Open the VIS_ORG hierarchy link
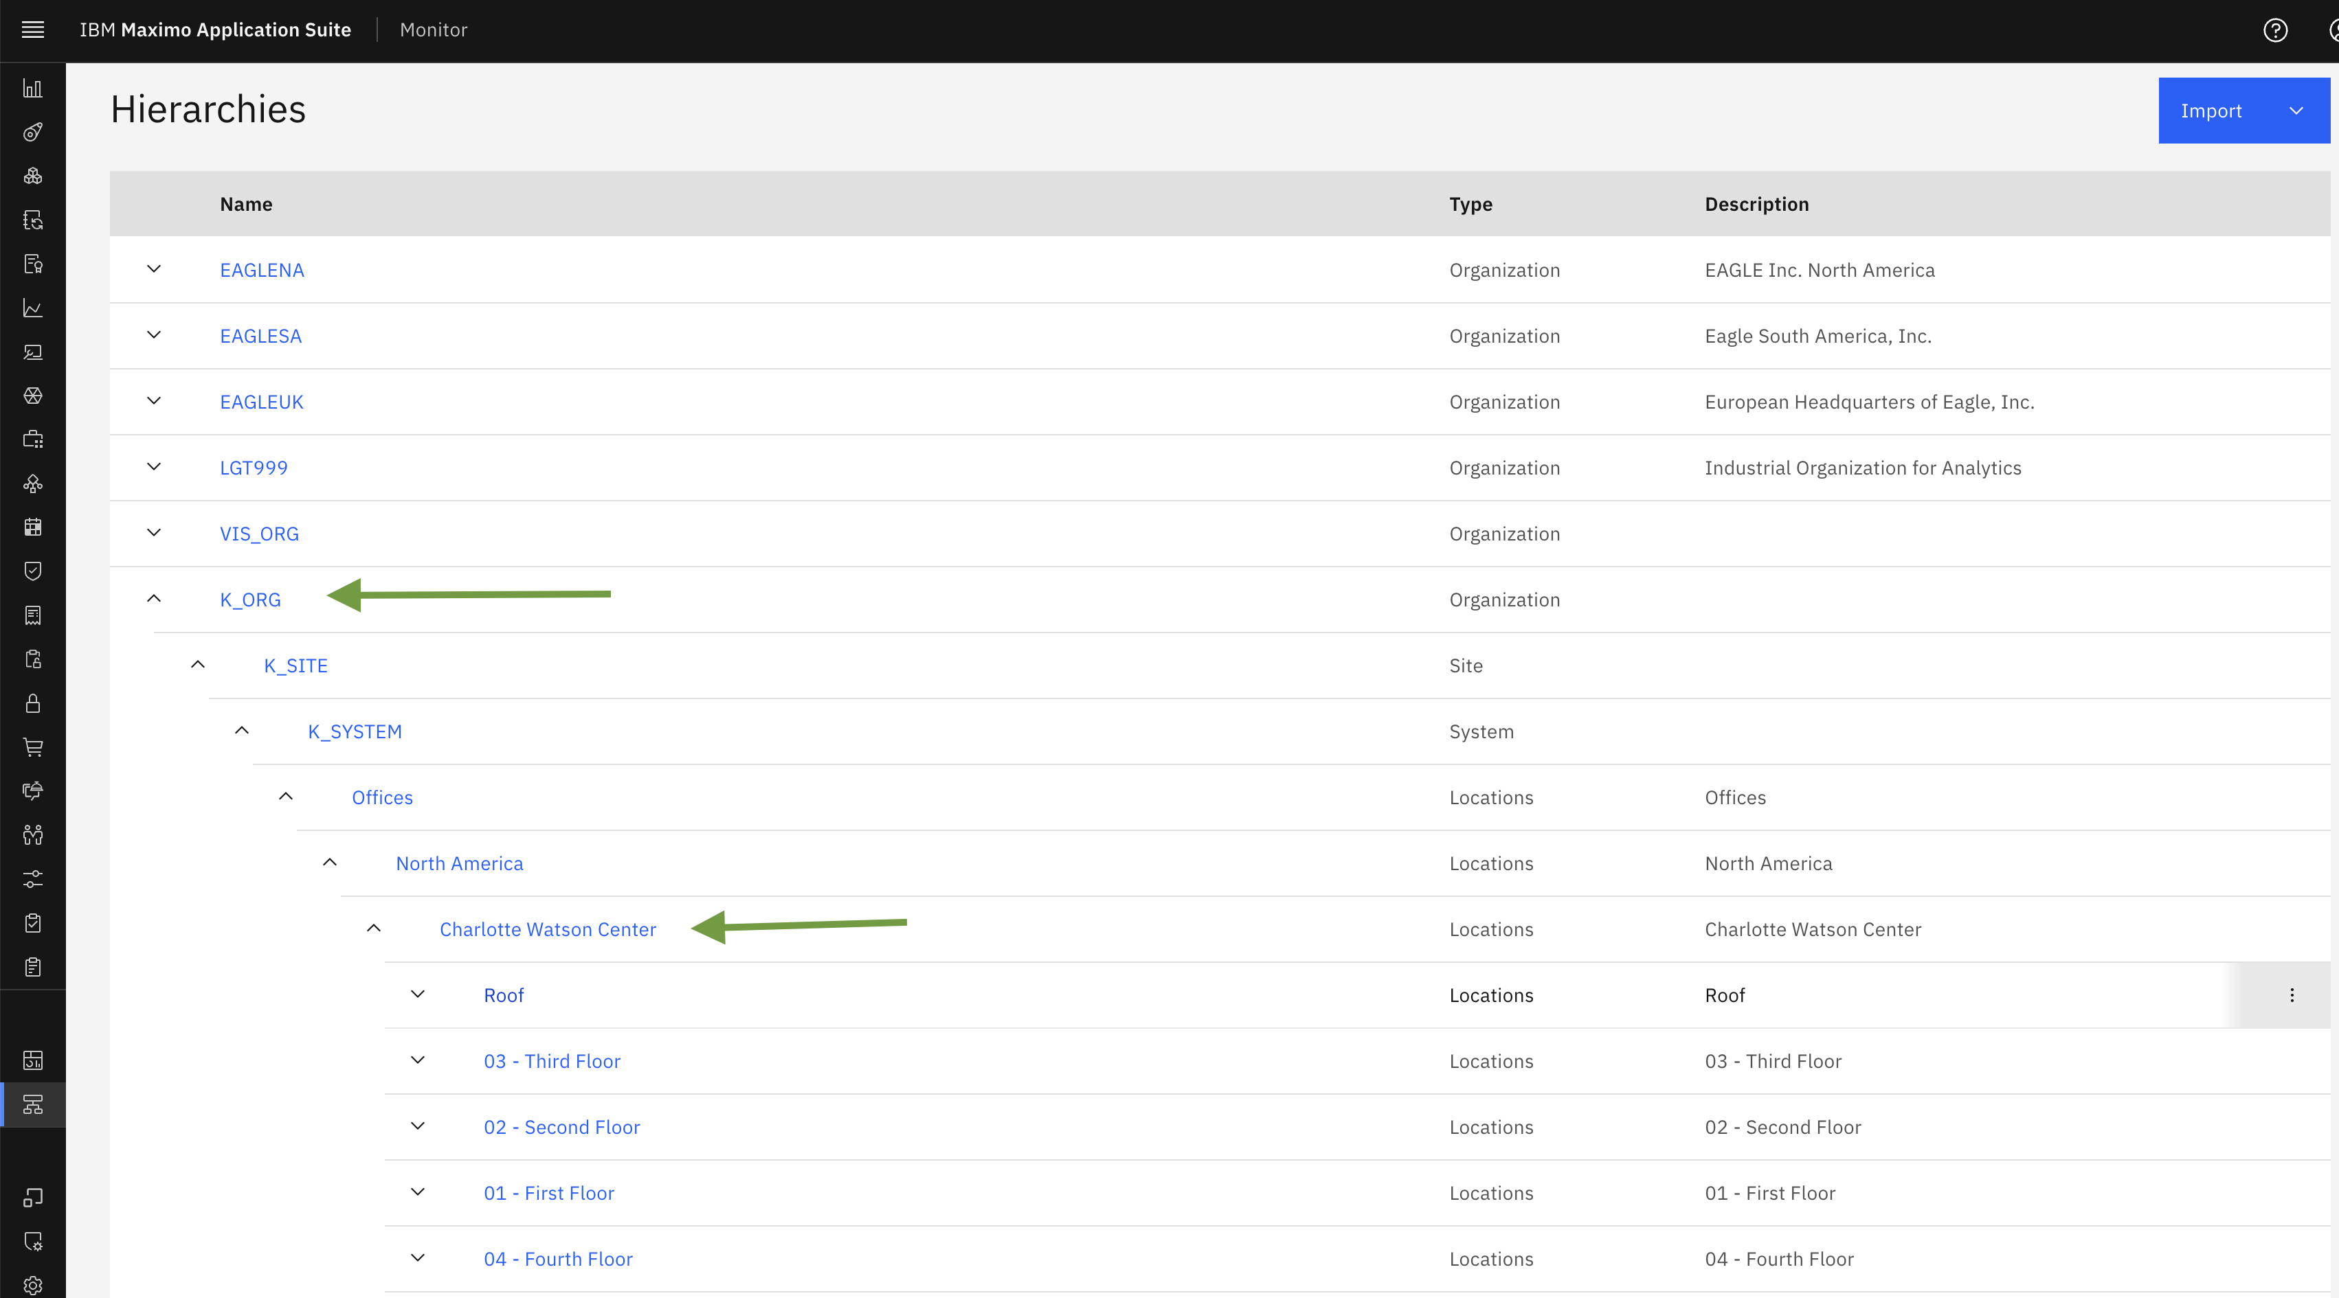This screenshot has width=2339, height=1298. pyautogui.click(x=259, y=534)
